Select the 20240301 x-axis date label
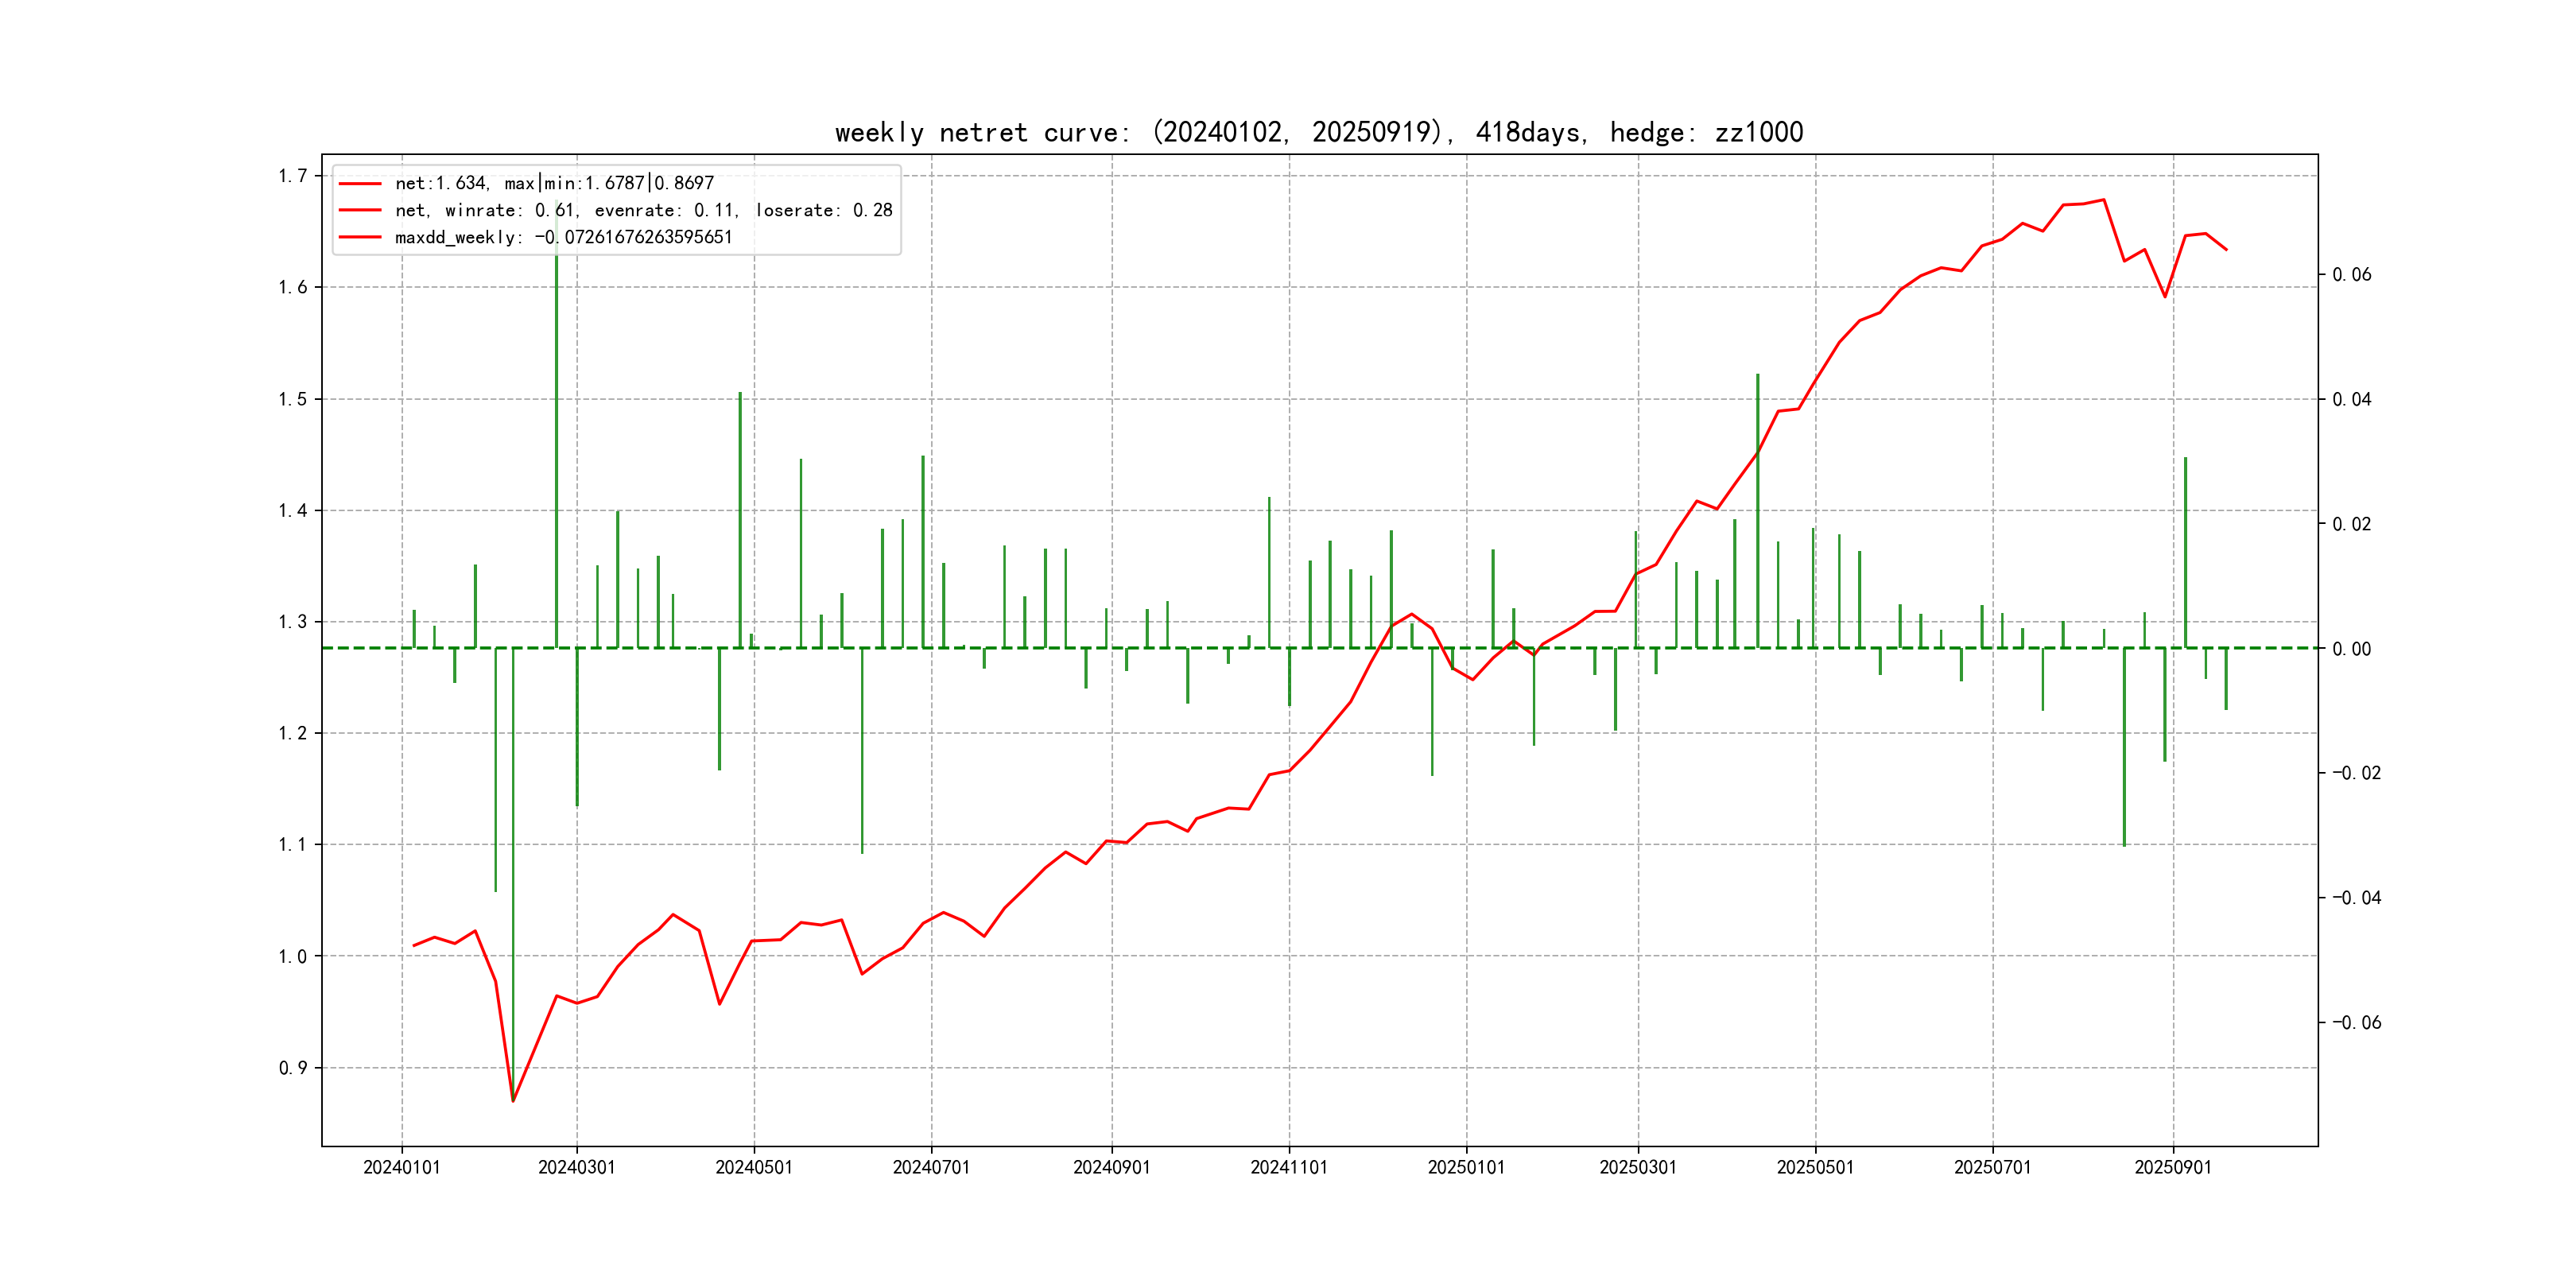Screen dimensions: 2576x1288 (576, 1168)
